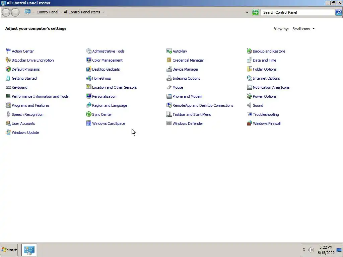Open Backup and Restore icon
The image size is (343, 257).
249,51
